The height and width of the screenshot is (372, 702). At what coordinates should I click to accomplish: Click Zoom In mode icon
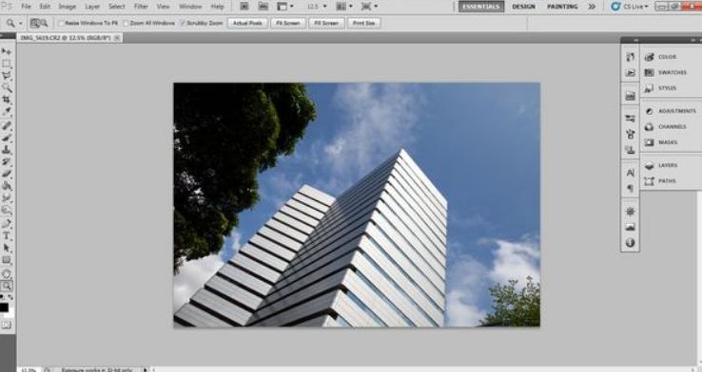[x=34, y=23]
